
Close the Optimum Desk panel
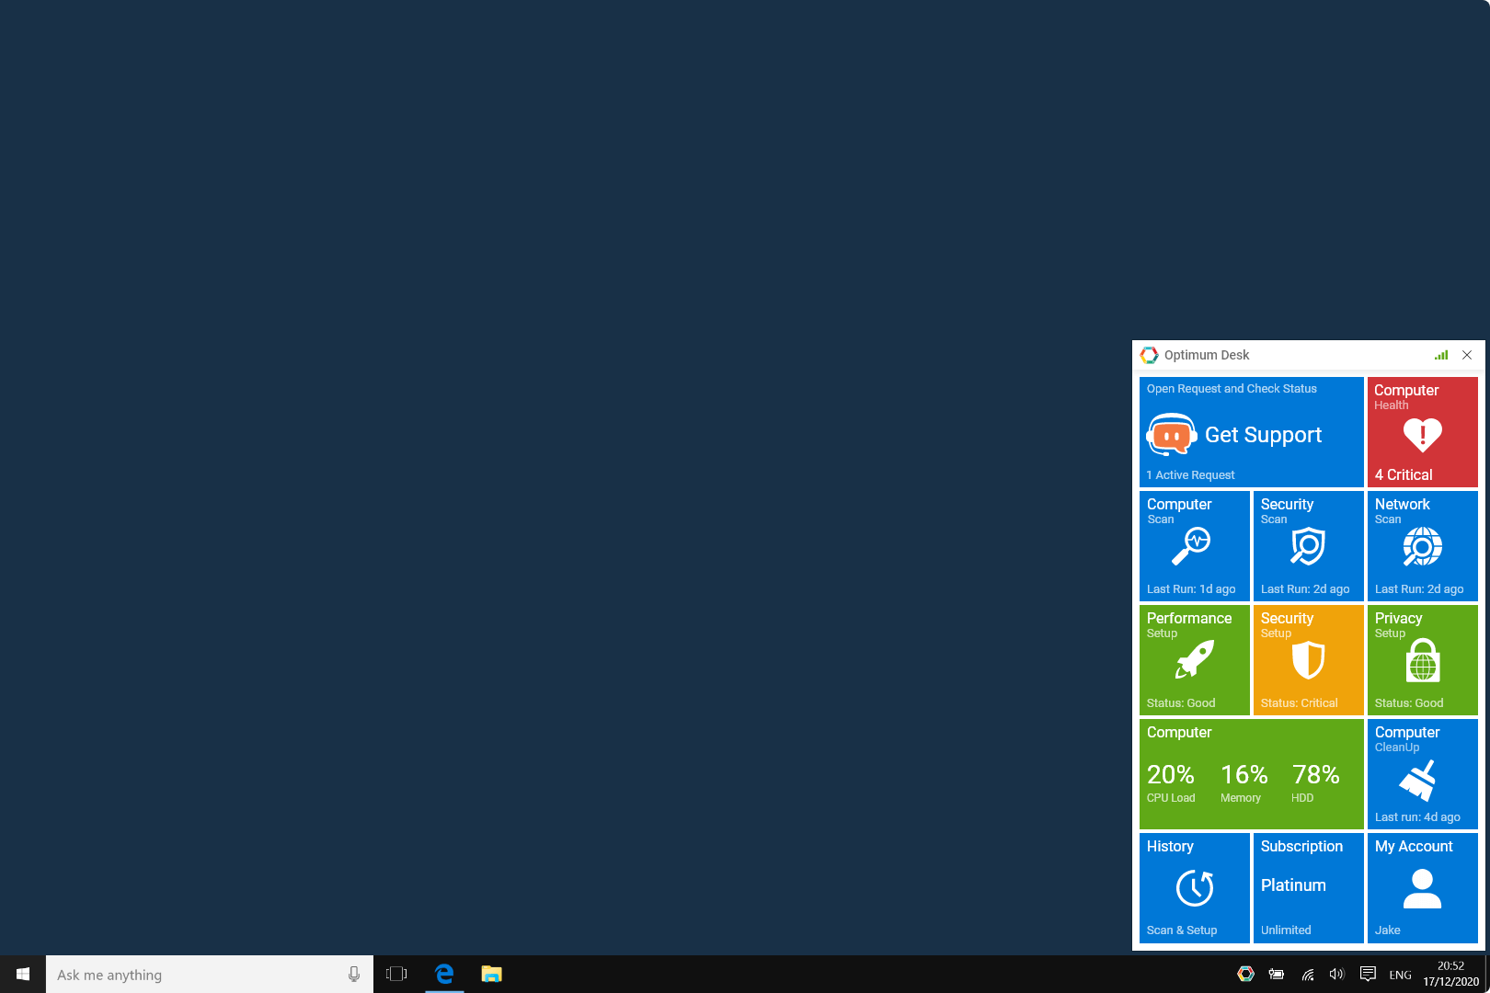click(1467, 355)
